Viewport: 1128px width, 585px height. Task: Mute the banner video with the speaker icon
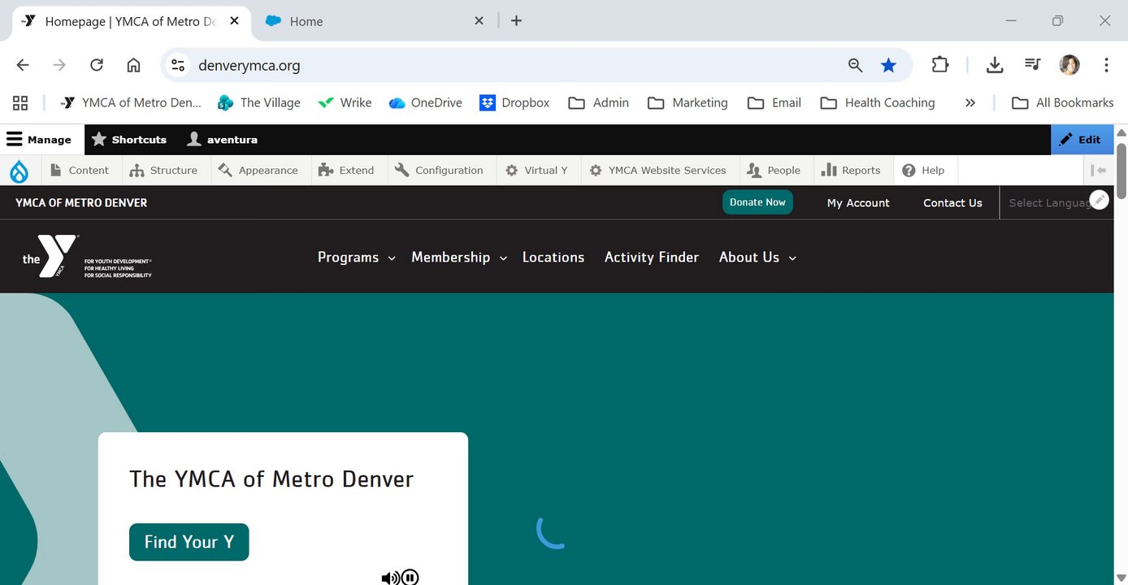390,578
